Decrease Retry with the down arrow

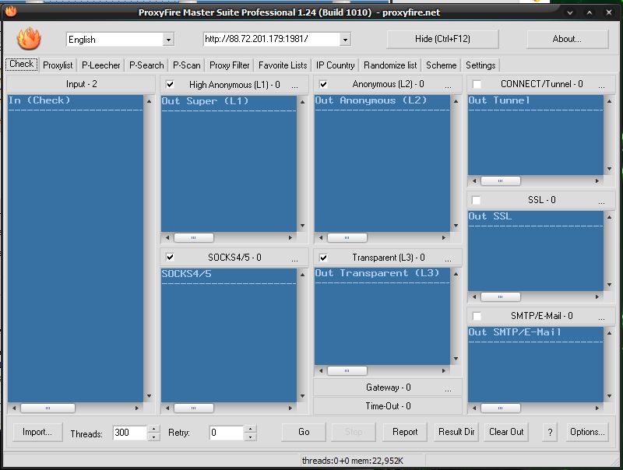250,437
